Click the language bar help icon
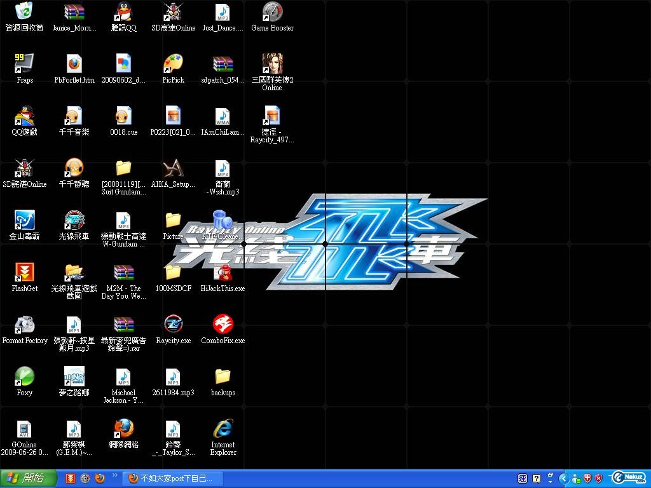Image resolution: width=651 pixels, height=488 pixels. point(537,479)
